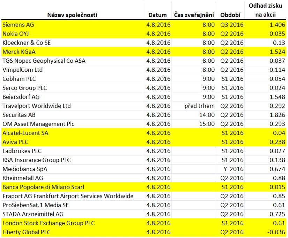Select Banca Popolare di Milano Scarl
Image resolution: width=288 pixels, height=238 pixels.
[x=43, y=187]
